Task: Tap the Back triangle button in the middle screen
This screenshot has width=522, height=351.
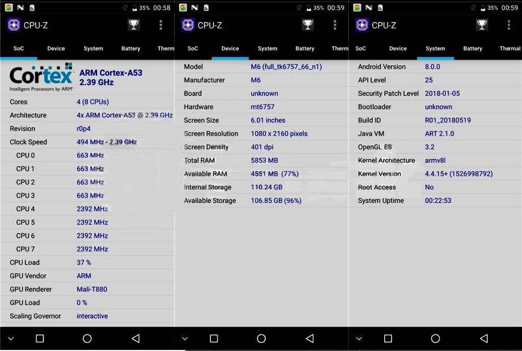Action: 310,338
